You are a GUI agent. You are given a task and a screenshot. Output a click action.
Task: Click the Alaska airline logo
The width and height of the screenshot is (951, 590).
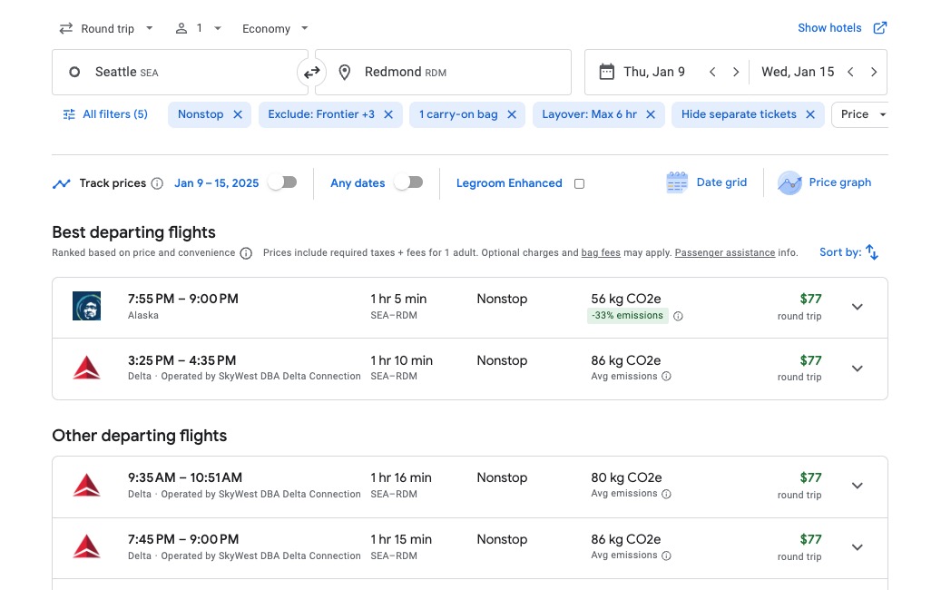[86, 306]
